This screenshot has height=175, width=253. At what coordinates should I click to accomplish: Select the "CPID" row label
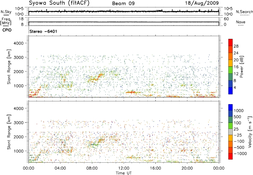(7, 30)
